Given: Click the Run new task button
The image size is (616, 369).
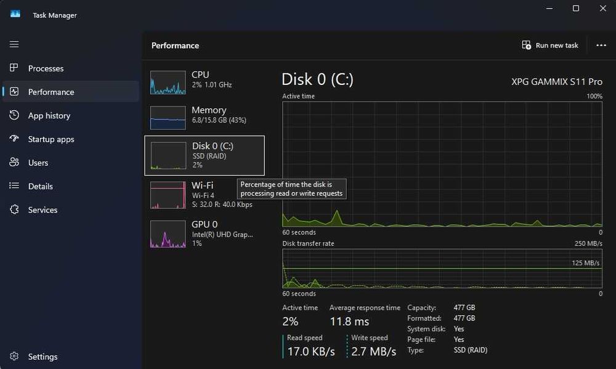Looking at the screenshot, I should (x=550, y=46).
